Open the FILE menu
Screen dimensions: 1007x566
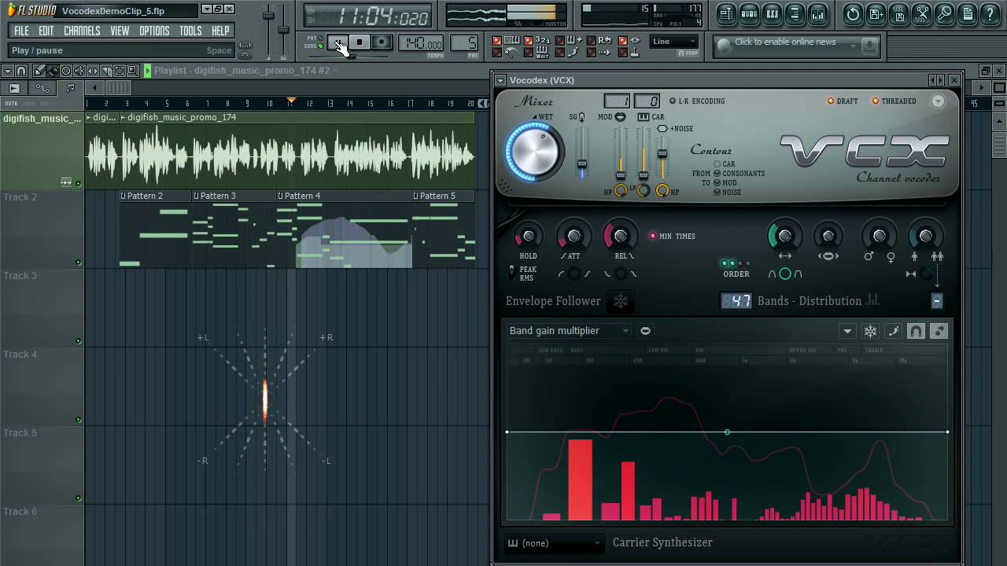coord(21,31)
